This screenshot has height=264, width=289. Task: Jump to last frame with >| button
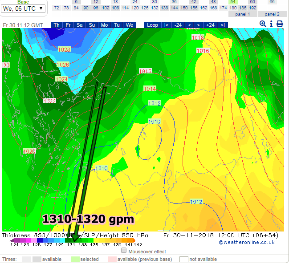coord(223,25)
